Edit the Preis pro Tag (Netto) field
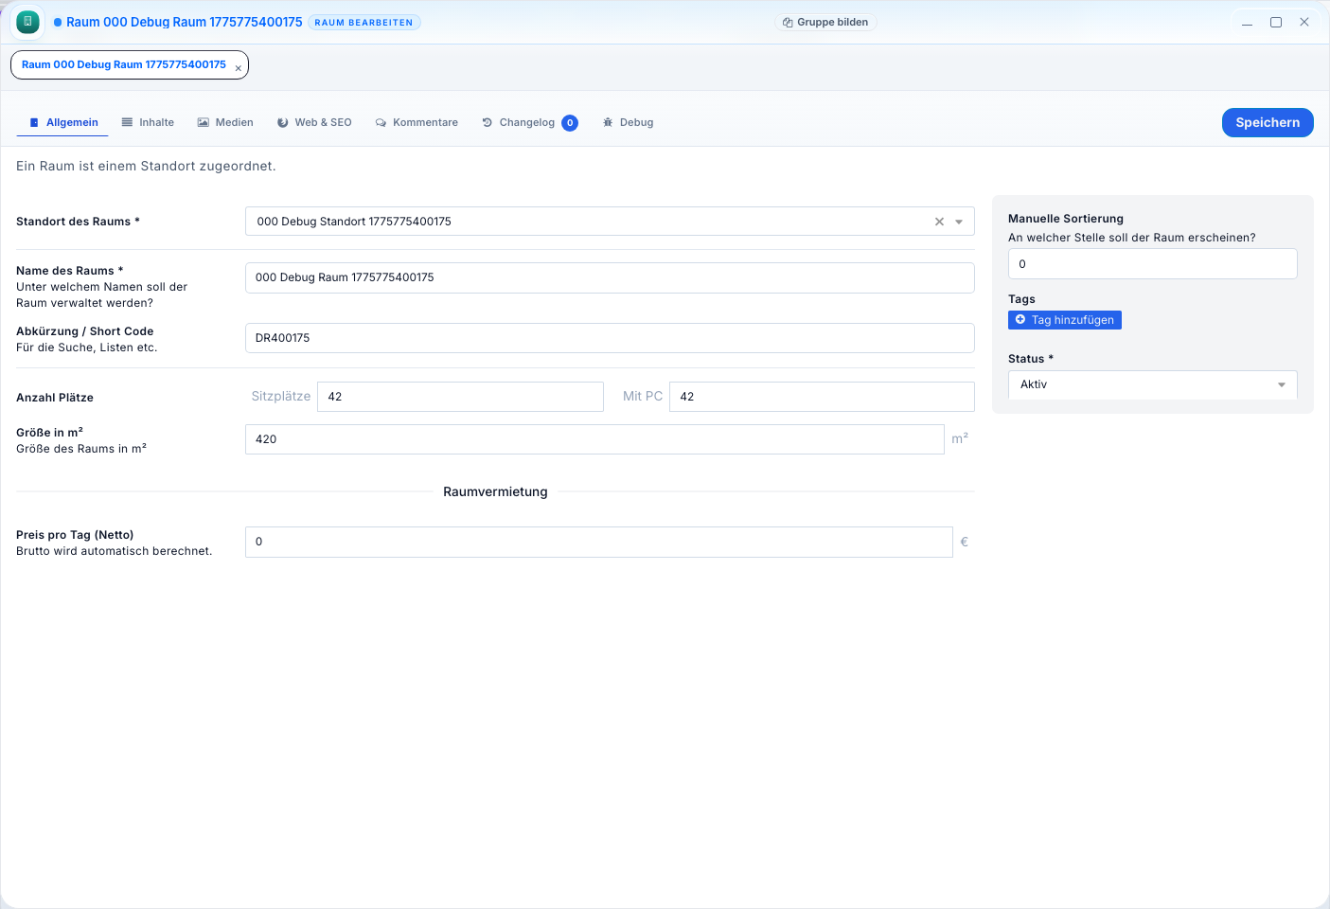 pos(598,542)
